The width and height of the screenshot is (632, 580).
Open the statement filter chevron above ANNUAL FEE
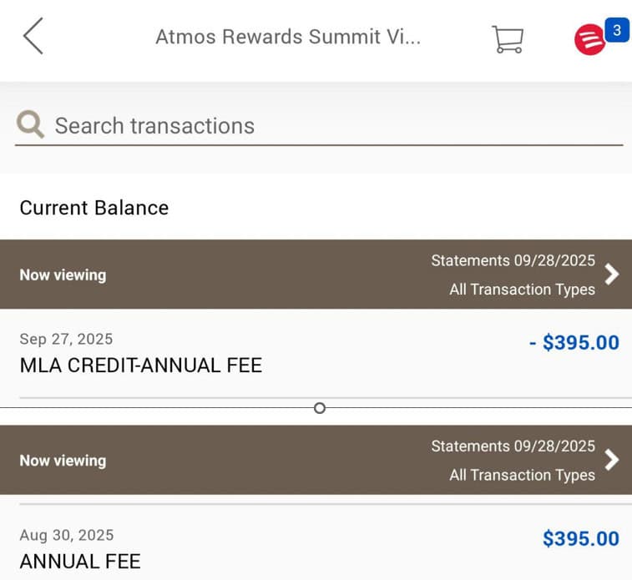[x=612, y=460]
